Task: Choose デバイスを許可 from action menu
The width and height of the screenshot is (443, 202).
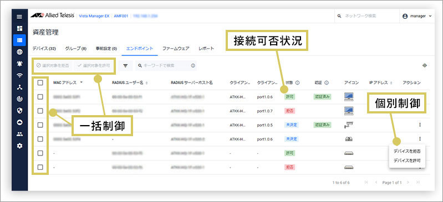Action: [x=407, y=161]
